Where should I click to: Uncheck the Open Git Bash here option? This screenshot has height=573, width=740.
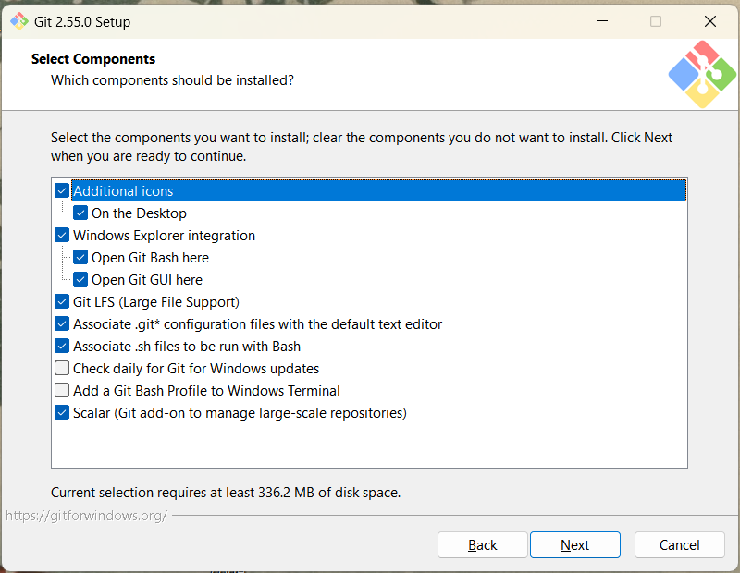[80, 258]
